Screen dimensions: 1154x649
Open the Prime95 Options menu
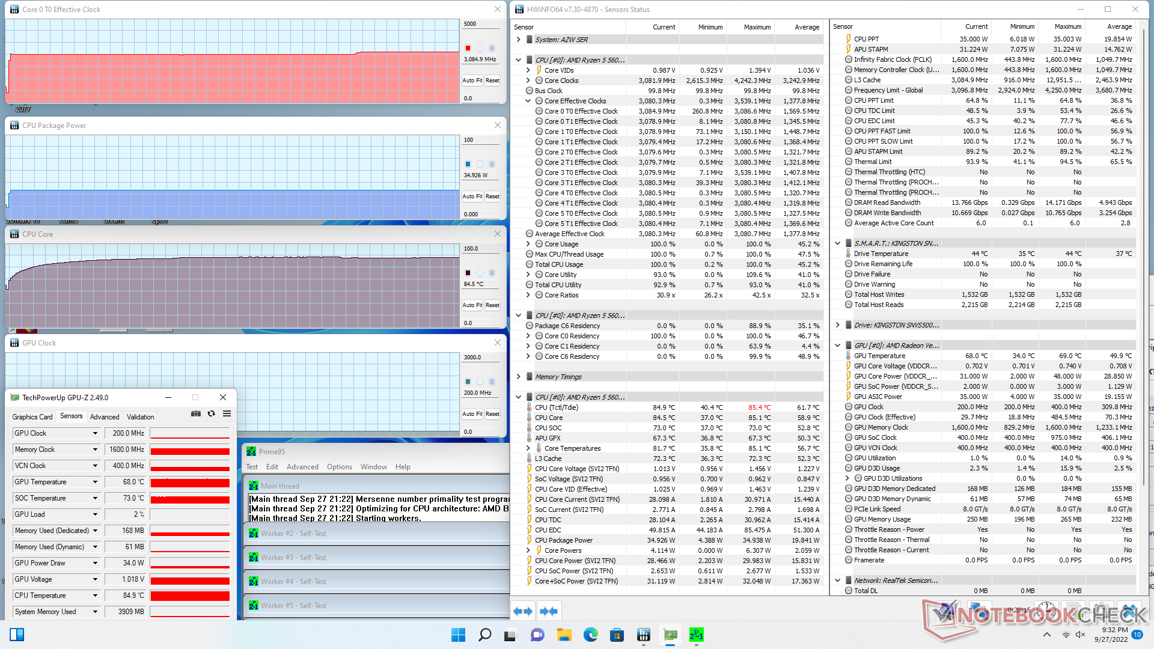pyautogui.click(x=339, y=467)
